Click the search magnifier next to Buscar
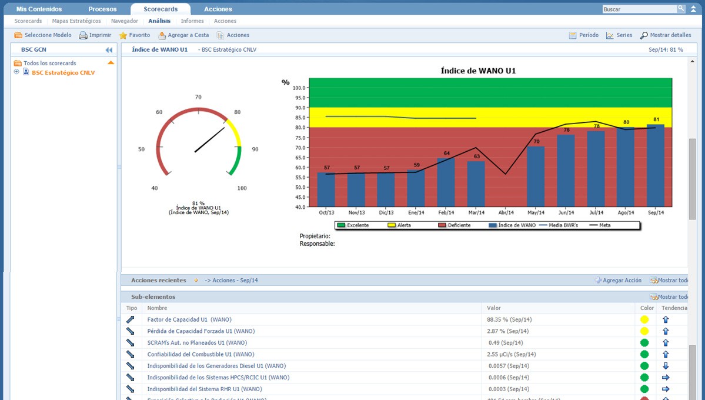The image size is (705, 400). [x=681, y=9]
